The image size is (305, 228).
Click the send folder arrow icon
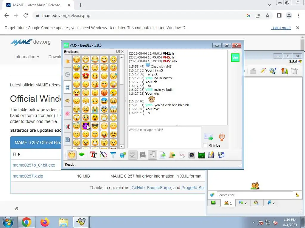point(172,155)
